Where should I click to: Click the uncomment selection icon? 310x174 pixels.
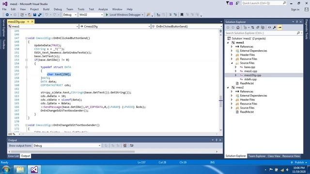175,15
